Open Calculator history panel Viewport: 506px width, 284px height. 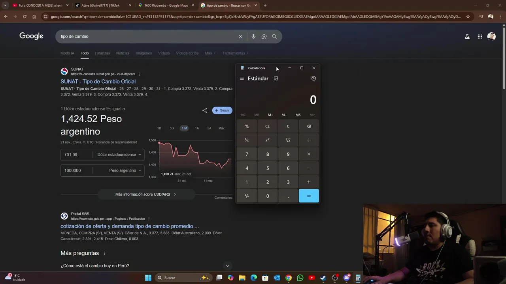[x=313, y=78]
